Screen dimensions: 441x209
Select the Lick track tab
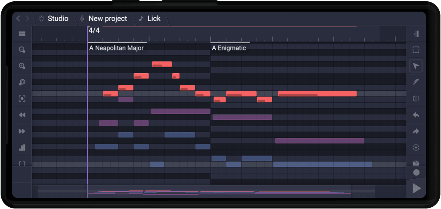click(150, 19)
